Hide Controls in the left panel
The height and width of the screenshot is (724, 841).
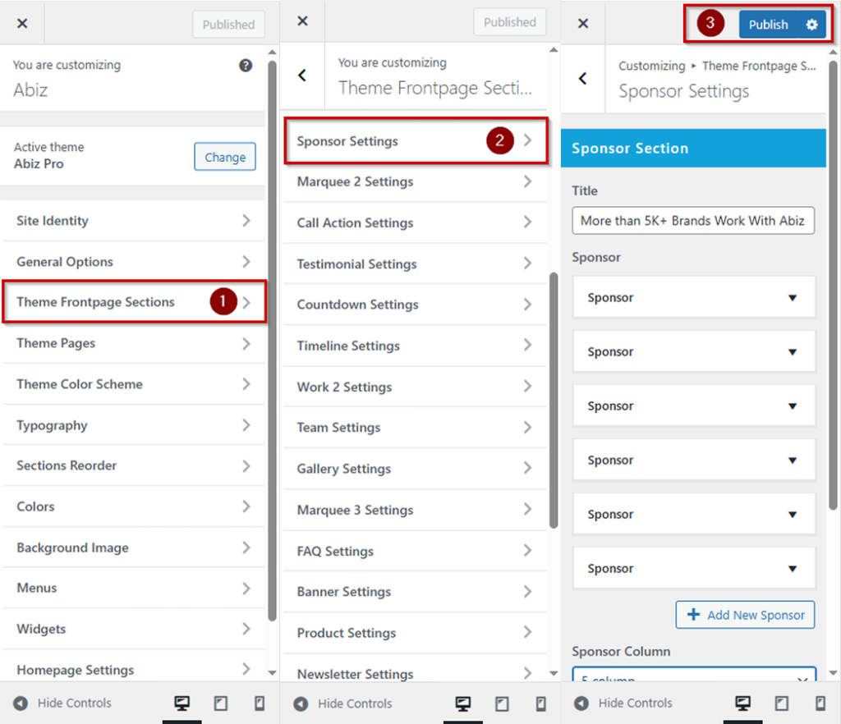62,703
